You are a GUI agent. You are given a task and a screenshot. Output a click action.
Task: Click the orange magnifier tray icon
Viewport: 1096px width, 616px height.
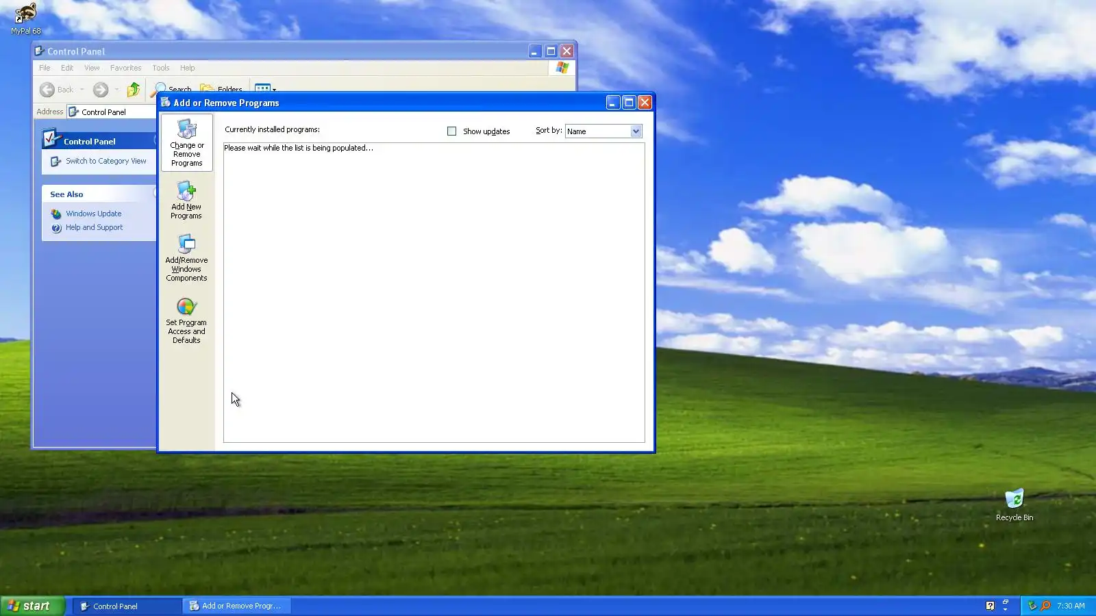[1045, 606]
